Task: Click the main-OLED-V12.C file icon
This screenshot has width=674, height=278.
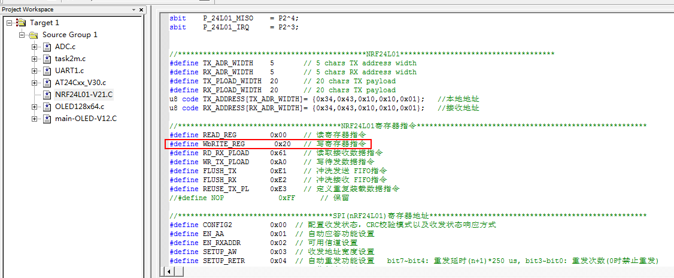Action: click(47, 119)
